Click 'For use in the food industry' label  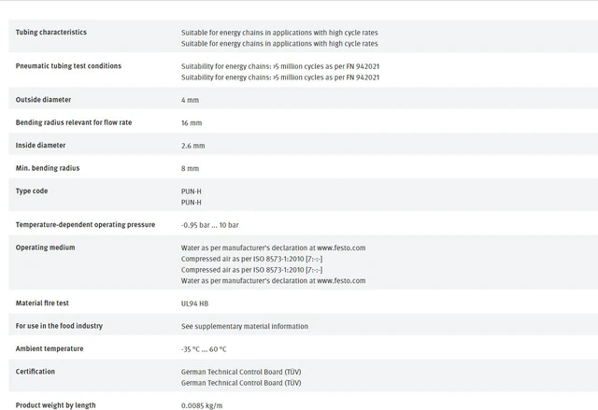pos(59,326)
